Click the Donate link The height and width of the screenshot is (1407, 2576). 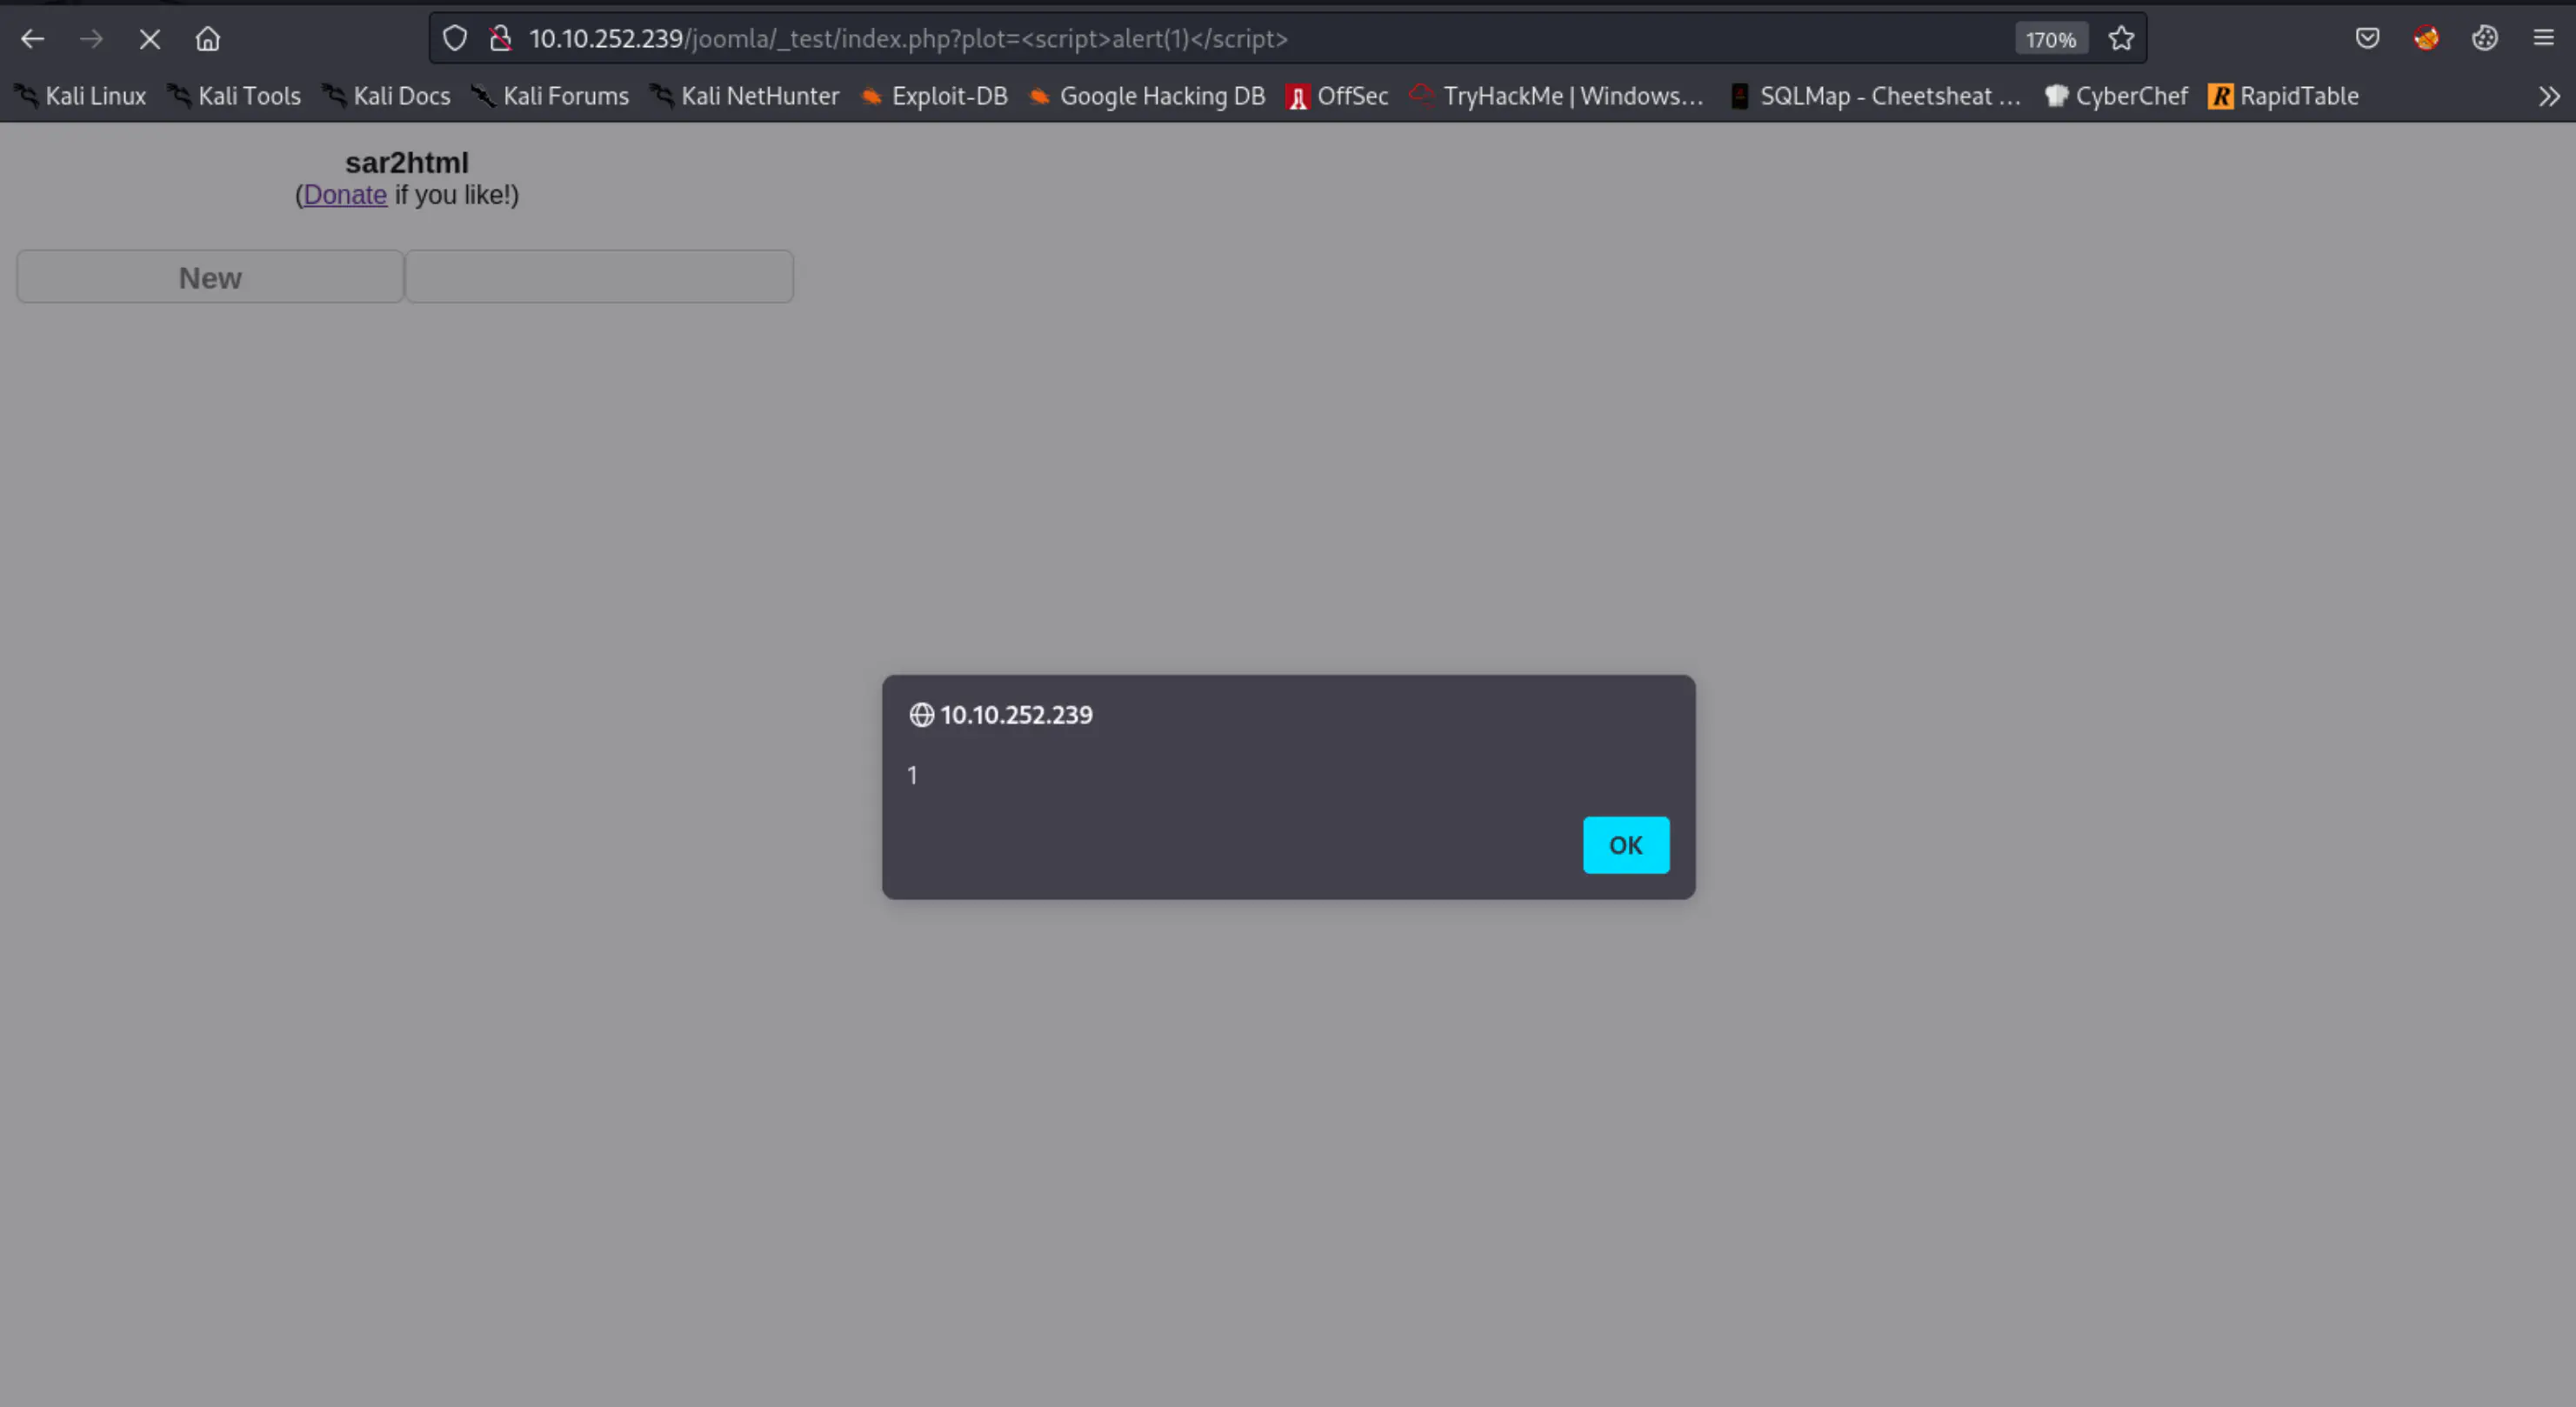(x=345, y=195)
